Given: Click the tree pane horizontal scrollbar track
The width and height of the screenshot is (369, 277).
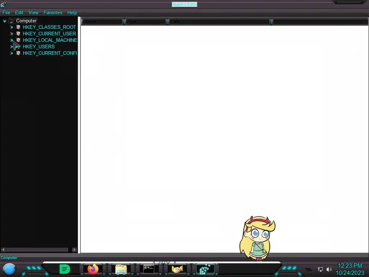Looking at the screenshot, I should point(39,250).
